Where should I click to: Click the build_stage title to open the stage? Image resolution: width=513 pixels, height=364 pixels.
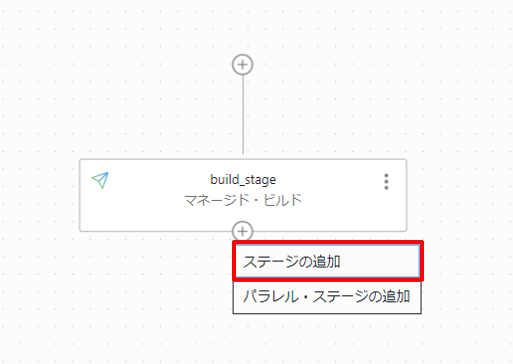[x=243, y=180]
